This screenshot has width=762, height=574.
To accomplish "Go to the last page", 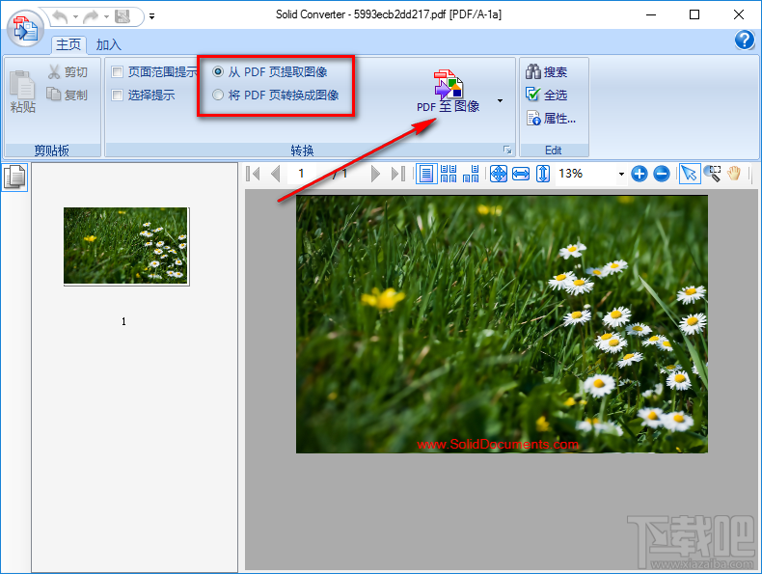I will click(x=398, y=174).
